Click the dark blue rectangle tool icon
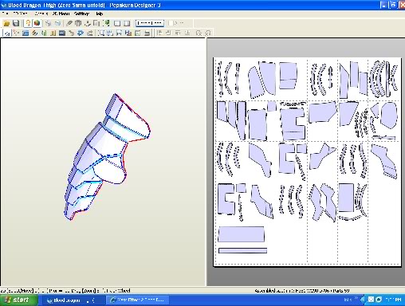 62,33
